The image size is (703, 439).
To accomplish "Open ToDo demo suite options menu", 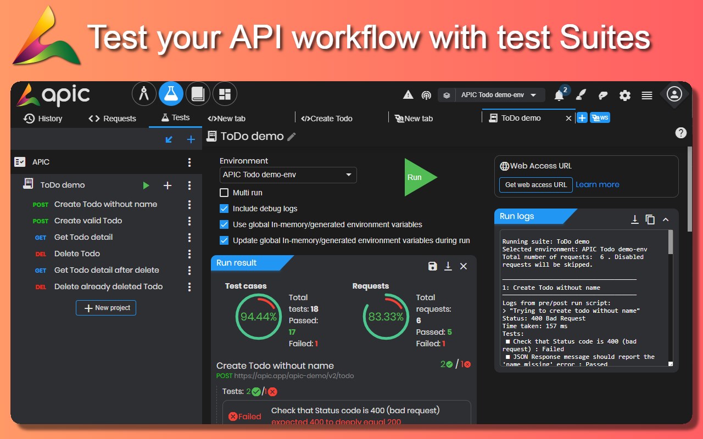I will (x=189, y=185).
